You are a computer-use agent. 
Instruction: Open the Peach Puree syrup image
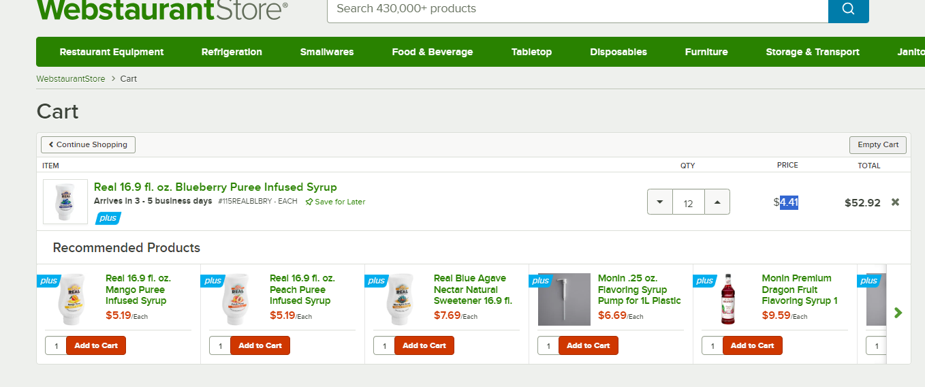tap(236, 299)
